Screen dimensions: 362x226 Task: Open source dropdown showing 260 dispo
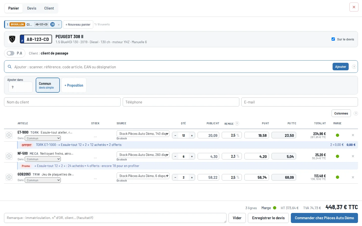(x=143, y=155)
